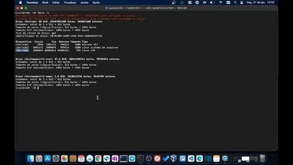Image resolution: width=293 pixels, height=165 pixels.
Task: Click the Disco /dev/mapper/rl-swap line
Action: (65, 77)
